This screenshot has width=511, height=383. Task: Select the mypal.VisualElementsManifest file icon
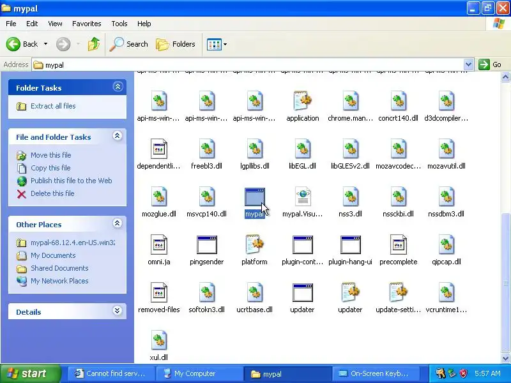(x=303, y=197)
